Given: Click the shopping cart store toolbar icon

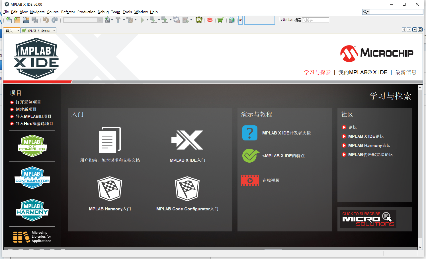Looking at the screenshot, I should click(x=220, y=20).
